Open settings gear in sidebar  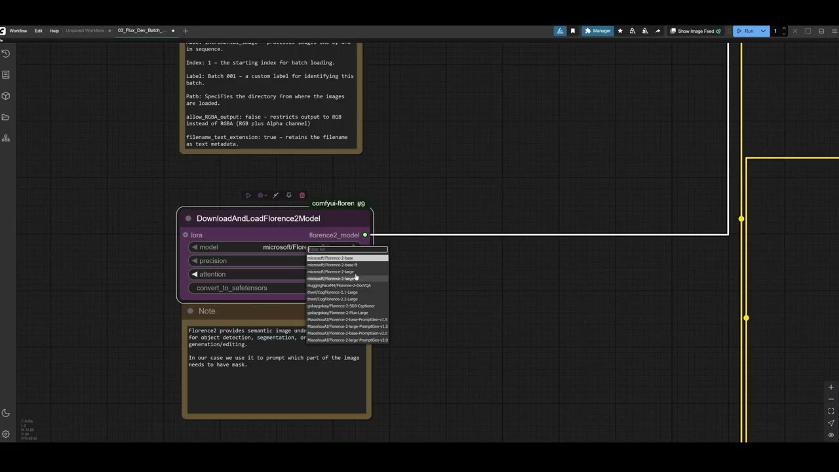(x=6, y=434)
